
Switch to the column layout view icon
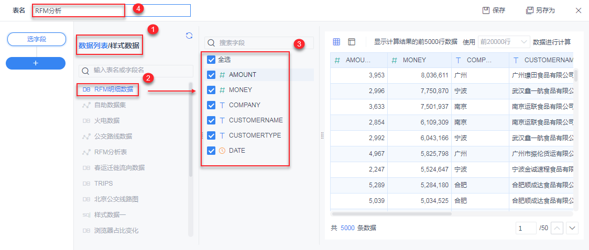coord(352,42)
